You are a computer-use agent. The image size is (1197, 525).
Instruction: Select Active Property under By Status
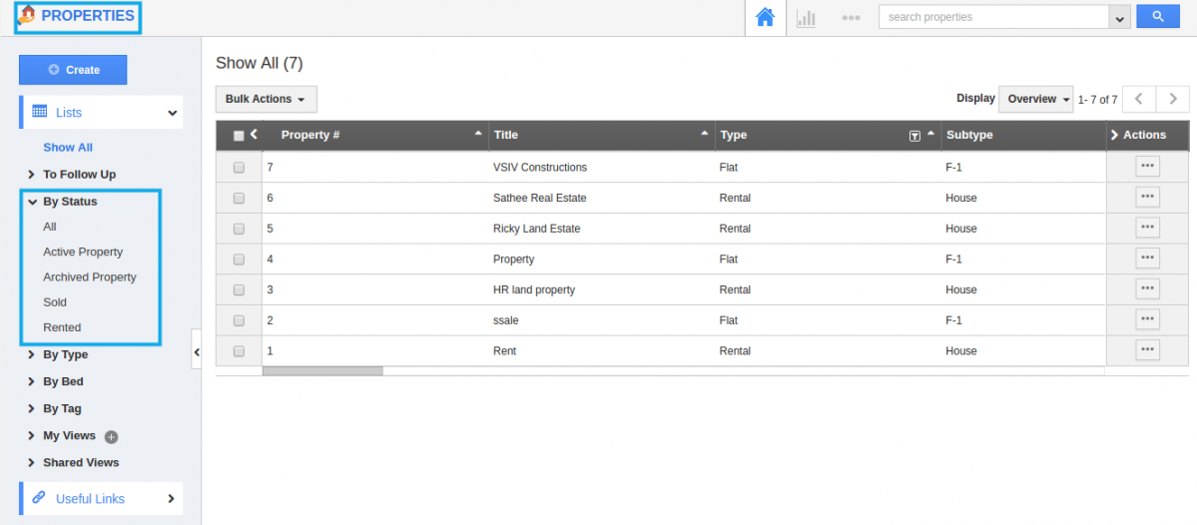[83, 252]
